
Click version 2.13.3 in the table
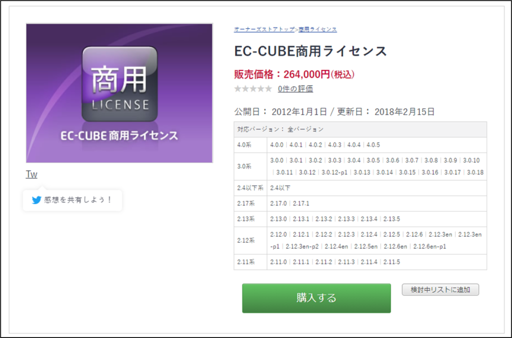point(346,219)
